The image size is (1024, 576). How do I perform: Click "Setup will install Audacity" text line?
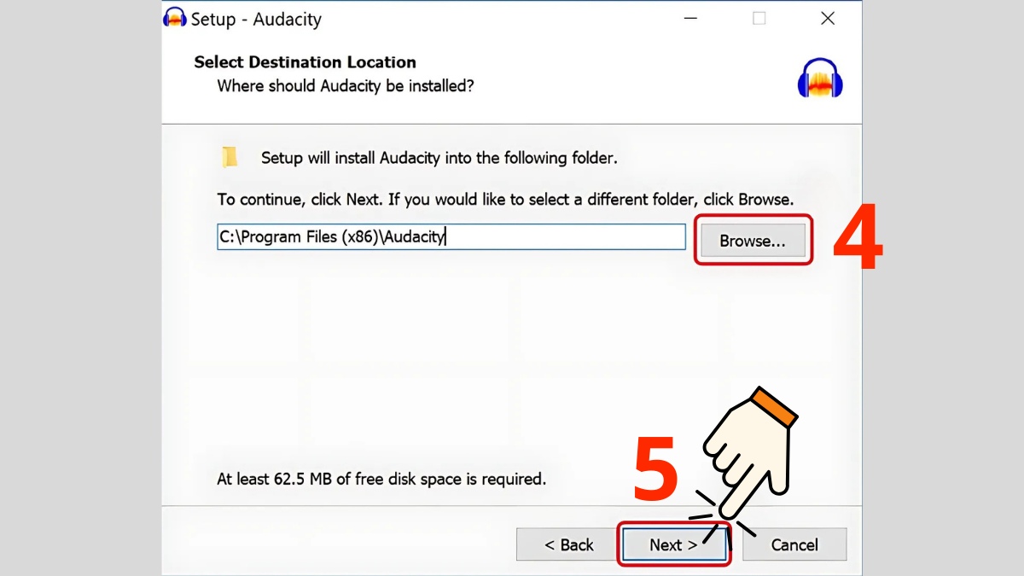pyautogui.click(x=439, y=158)
